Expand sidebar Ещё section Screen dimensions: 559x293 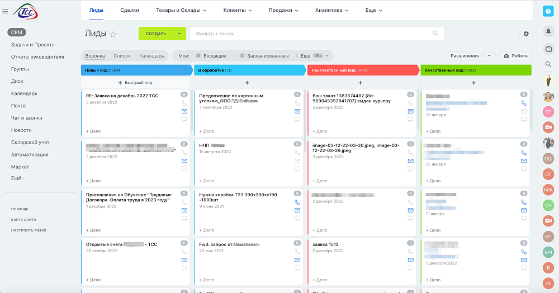[x=17, y=178]
